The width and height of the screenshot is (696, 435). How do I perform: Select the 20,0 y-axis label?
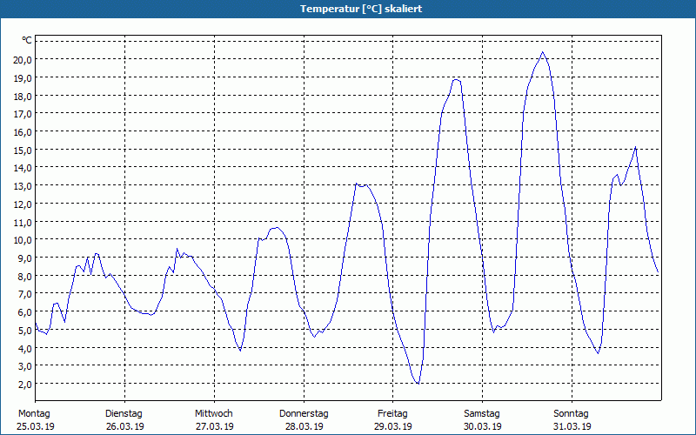(x=23, y=59)
